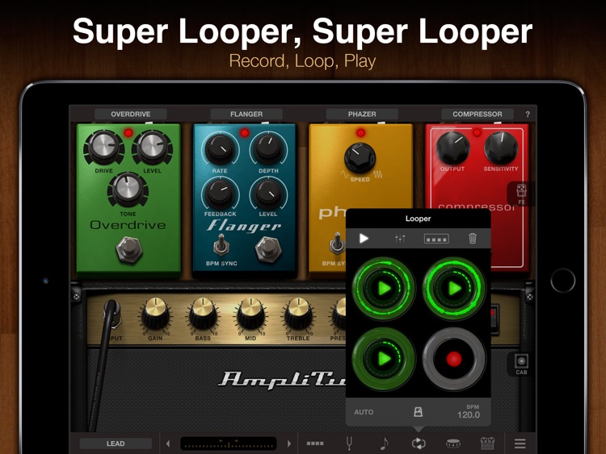606x454 pixels.
Task: Click the tuner level meter display
Action: click(229, 444)
